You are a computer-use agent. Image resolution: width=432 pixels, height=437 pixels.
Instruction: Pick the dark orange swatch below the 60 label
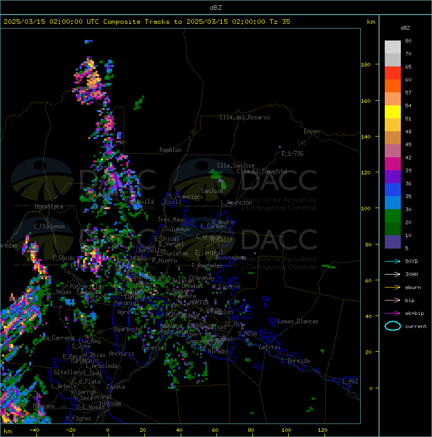tap(393, 86)
